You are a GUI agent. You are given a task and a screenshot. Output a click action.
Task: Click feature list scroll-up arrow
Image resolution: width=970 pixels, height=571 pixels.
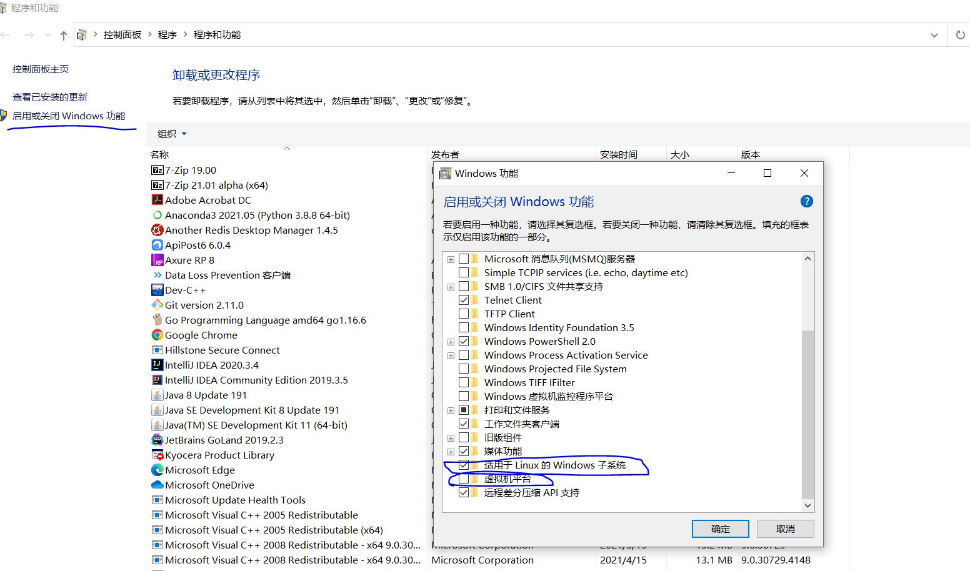807,258
